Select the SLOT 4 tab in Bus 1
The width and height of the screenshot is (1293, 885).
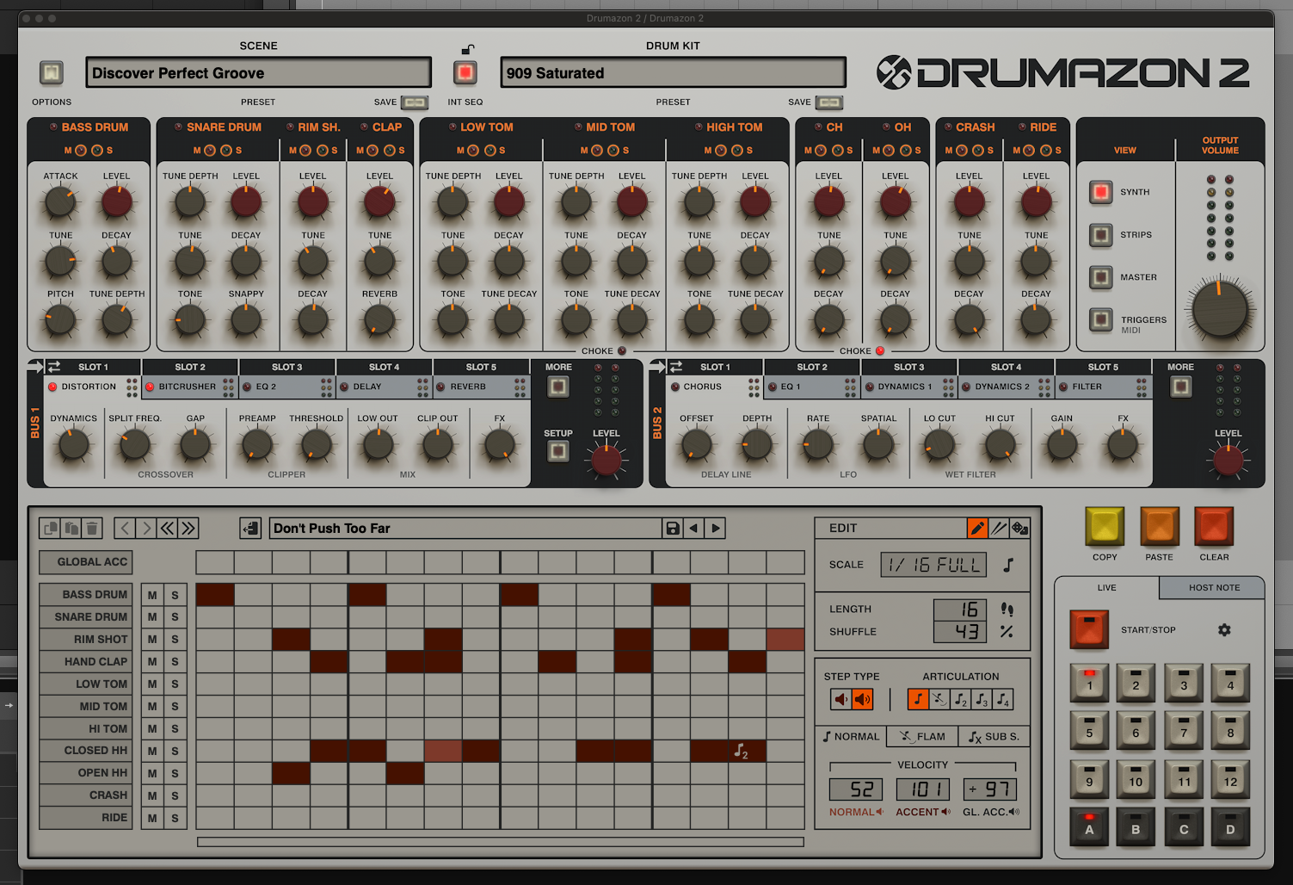pyautogui.click(x=384, y=367)
